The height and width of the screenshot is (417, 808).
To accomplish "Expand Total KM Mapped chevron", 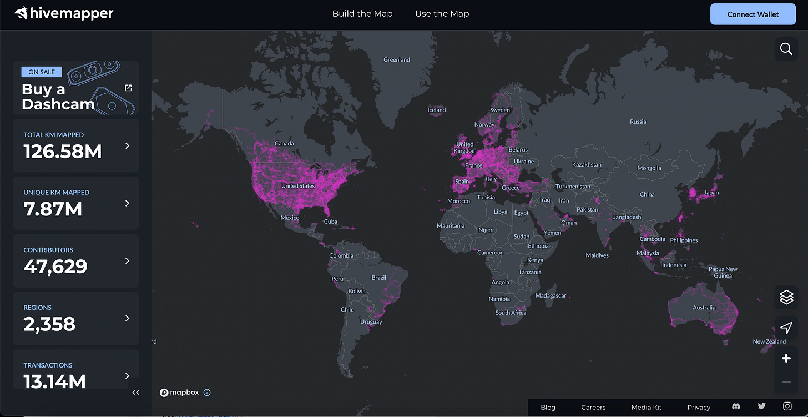I will coord(127,145).
